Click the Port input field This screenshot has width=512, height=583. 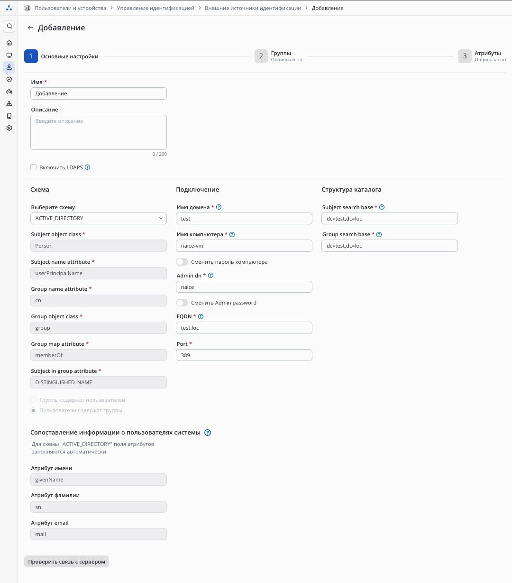click(x=244, y=355)
